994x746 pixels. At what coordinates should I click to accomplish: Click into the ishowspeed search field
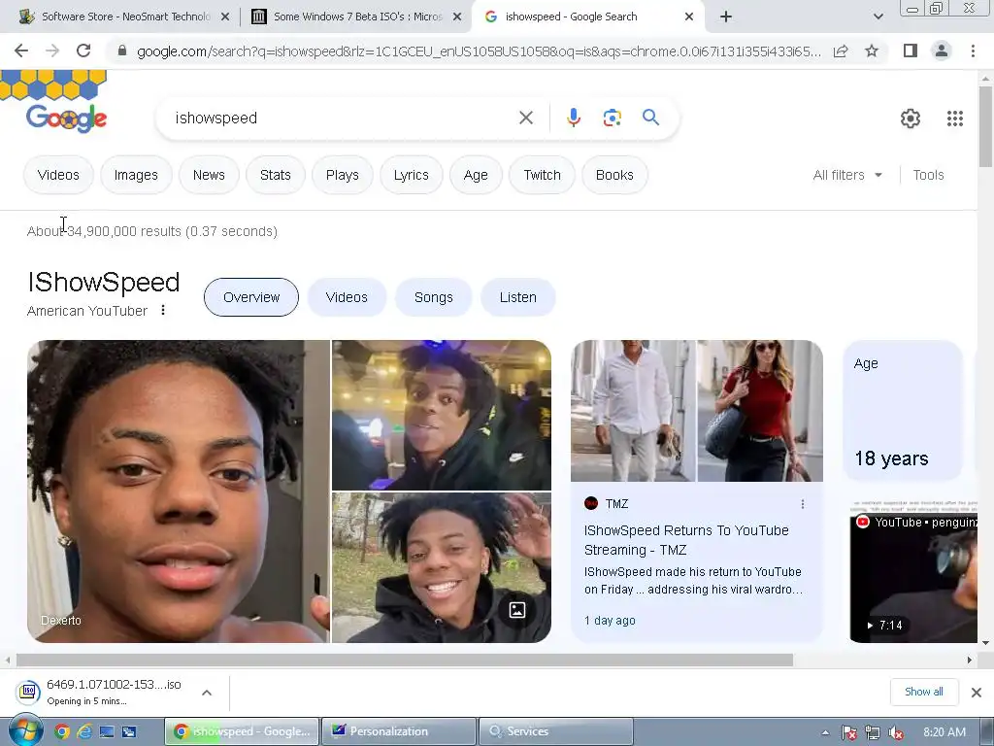(x=343, y=118)
